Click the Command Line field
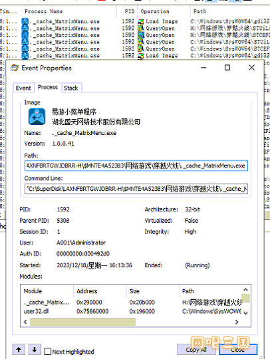The width and height of the screenshot is (270, 359). [136, 189]
